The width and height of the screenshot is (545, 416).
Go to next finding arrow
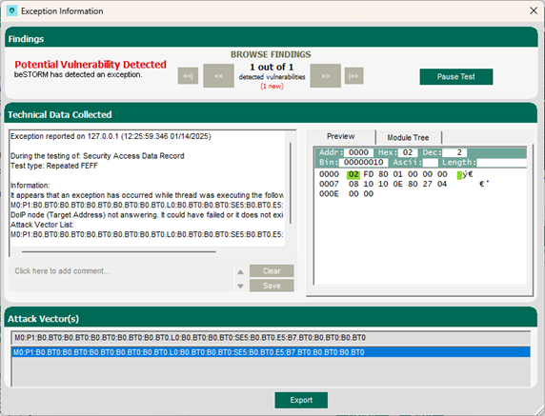coord(325,76)
